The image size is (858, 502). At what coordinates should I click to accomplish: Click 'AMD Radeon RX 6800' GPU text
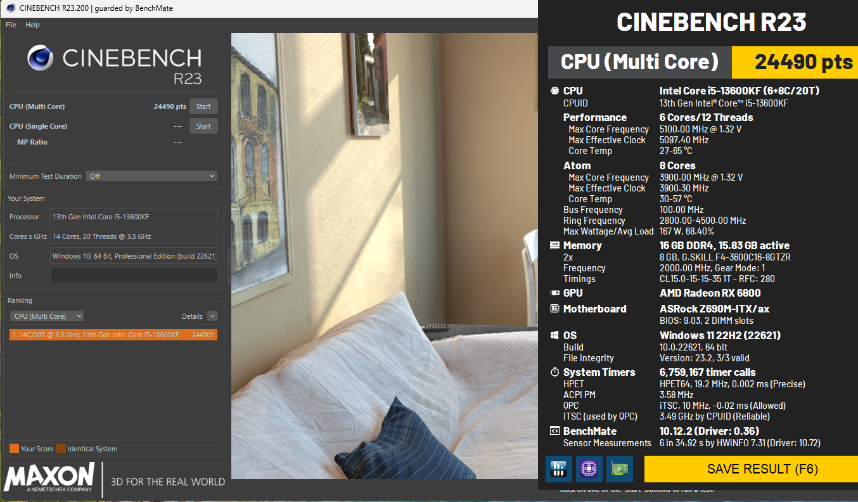710,293
